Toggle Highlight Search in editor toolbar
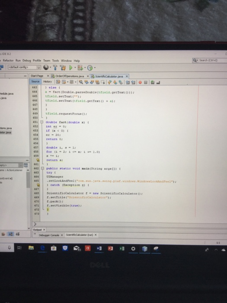Screen dimensions: 227x303 pyautogui.click(x=97, y=82)
